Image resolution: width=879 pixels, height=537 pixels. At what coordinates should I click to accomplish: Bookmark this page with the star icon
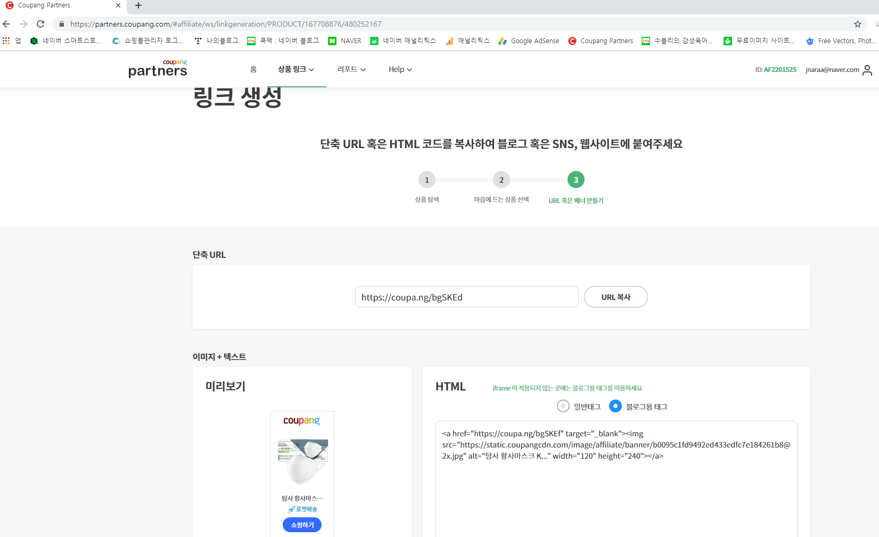pos(858,24)
